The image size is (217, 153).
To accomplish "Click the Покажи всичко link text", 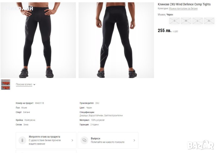I will (24, 84).
